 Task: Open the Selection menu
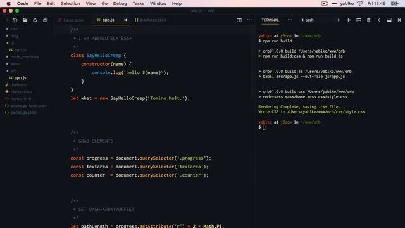coord(70,3)
